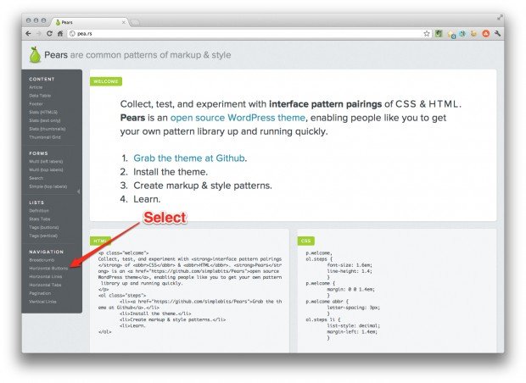Open the browser wrench menu
The image size is (526, 383).
tap(497, 34)
